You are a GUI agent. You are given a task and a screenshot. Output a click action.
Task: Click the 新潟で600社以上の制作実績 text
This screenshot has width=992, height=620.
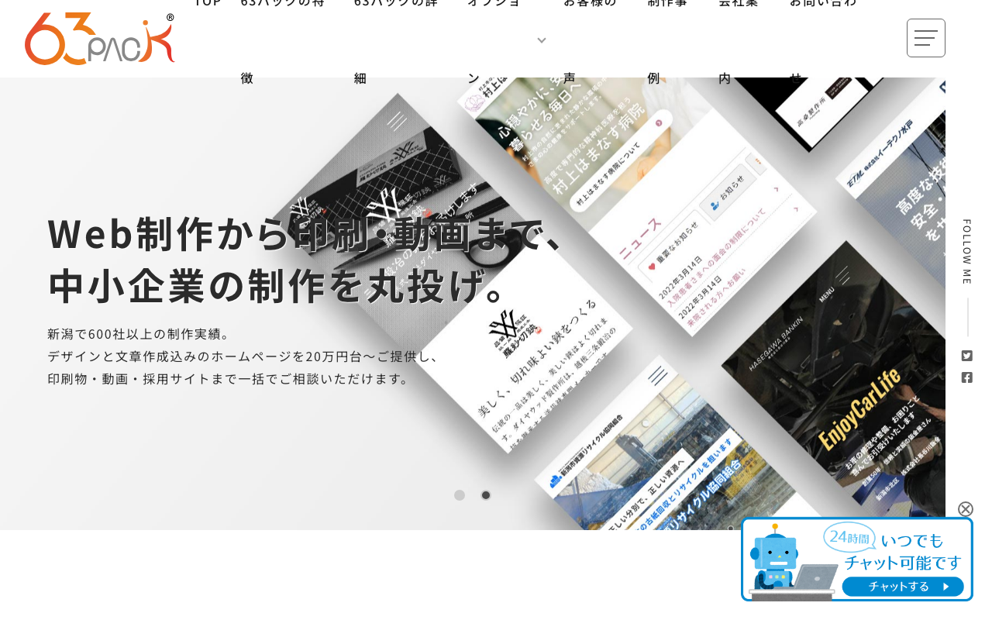pyautogui.click(x=139, y=334)
